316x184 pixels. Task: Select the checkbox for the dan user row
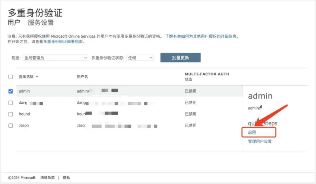(x=11, y=103)
